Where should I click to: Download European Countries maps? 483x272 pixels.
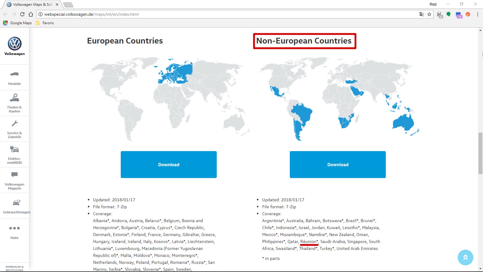pos(169,164)
